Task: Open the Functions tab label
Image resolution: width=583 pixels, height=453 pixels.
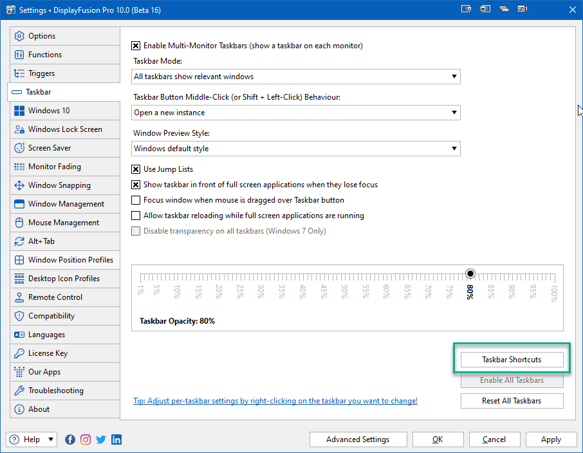Action: pyautogui.click(x=45, y=55)
